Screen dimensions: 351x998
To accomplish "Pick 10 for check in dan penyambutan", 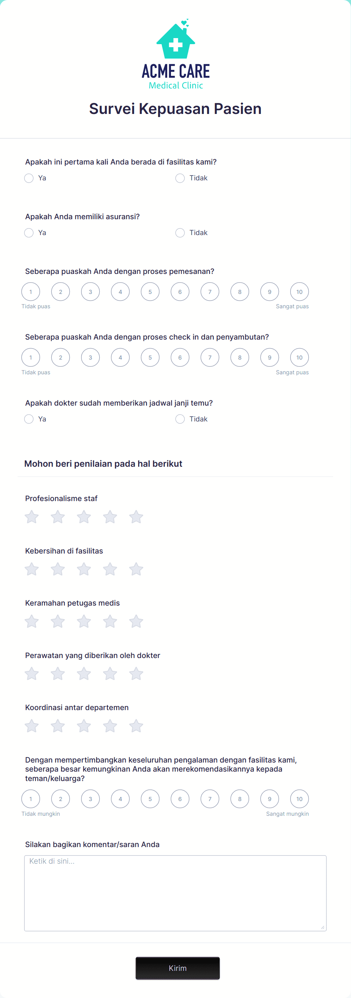I will click(x=299, y=358).
